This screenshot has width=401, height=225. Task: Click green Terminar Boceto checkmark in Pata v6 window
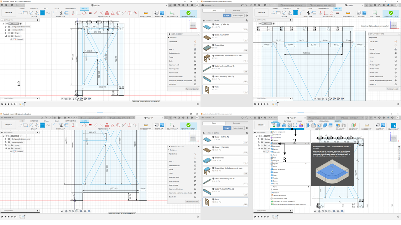pyautogui.click(x=188, y=13)
